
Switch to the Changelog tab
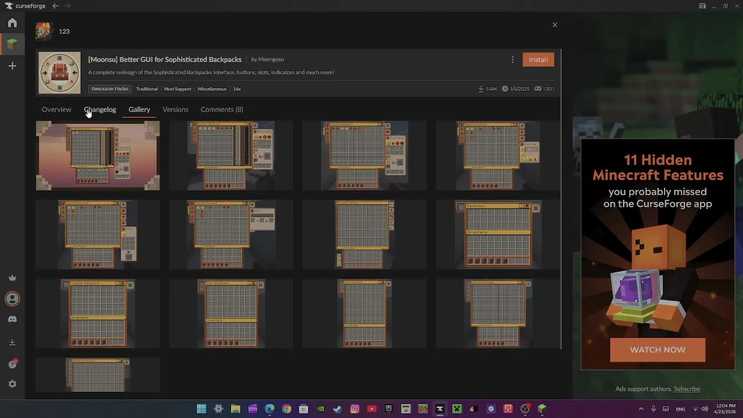pos(100,110)
